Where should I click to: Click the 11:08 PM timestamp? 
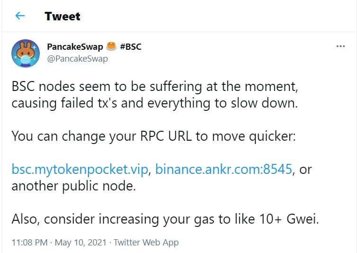tap(29, 242)
